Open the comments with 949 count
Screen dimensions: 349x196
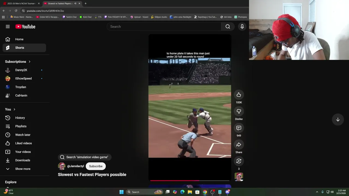tap(239, 128)
